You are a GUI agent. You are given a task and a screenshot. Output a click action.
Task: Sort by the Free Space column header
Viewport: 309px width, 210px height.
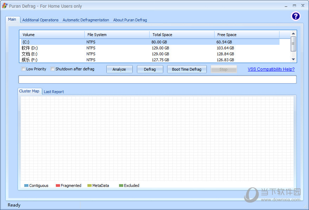pyautogui.click(x=247, y=35)
